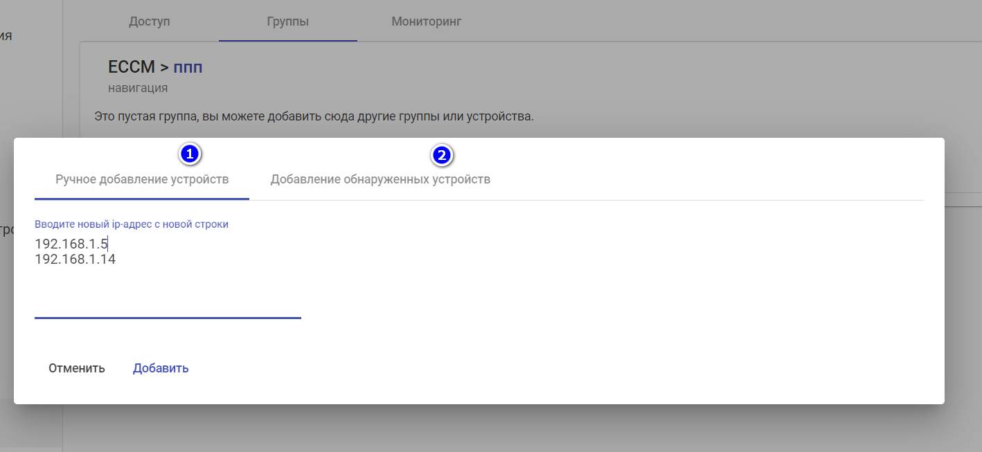Image resolution: width=982 pixels, height=452 pixels.
Task: Click the Это пустая группа message text
Action: coord(314,116)
